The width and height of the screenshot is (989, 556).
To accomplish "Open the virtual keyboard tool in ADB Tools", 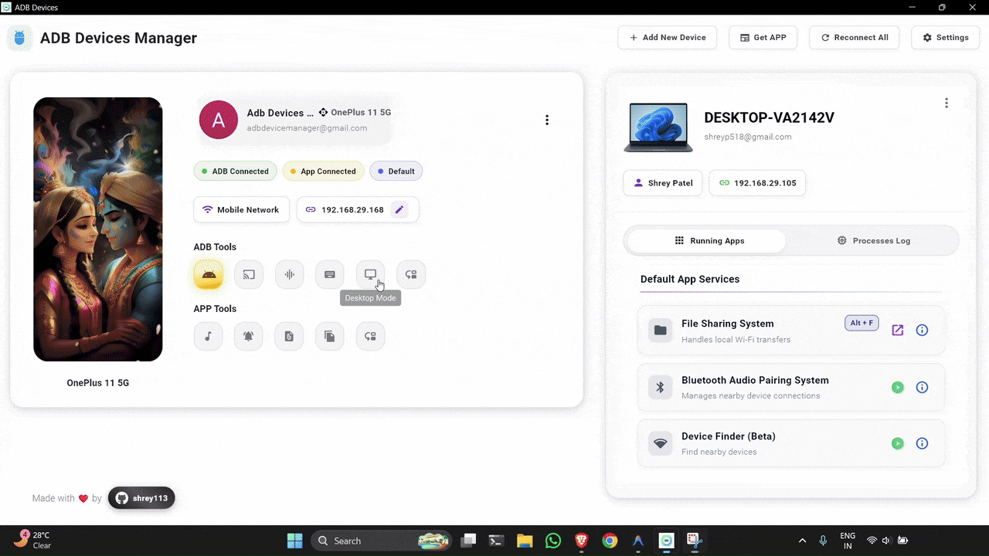I will (329, 274).
